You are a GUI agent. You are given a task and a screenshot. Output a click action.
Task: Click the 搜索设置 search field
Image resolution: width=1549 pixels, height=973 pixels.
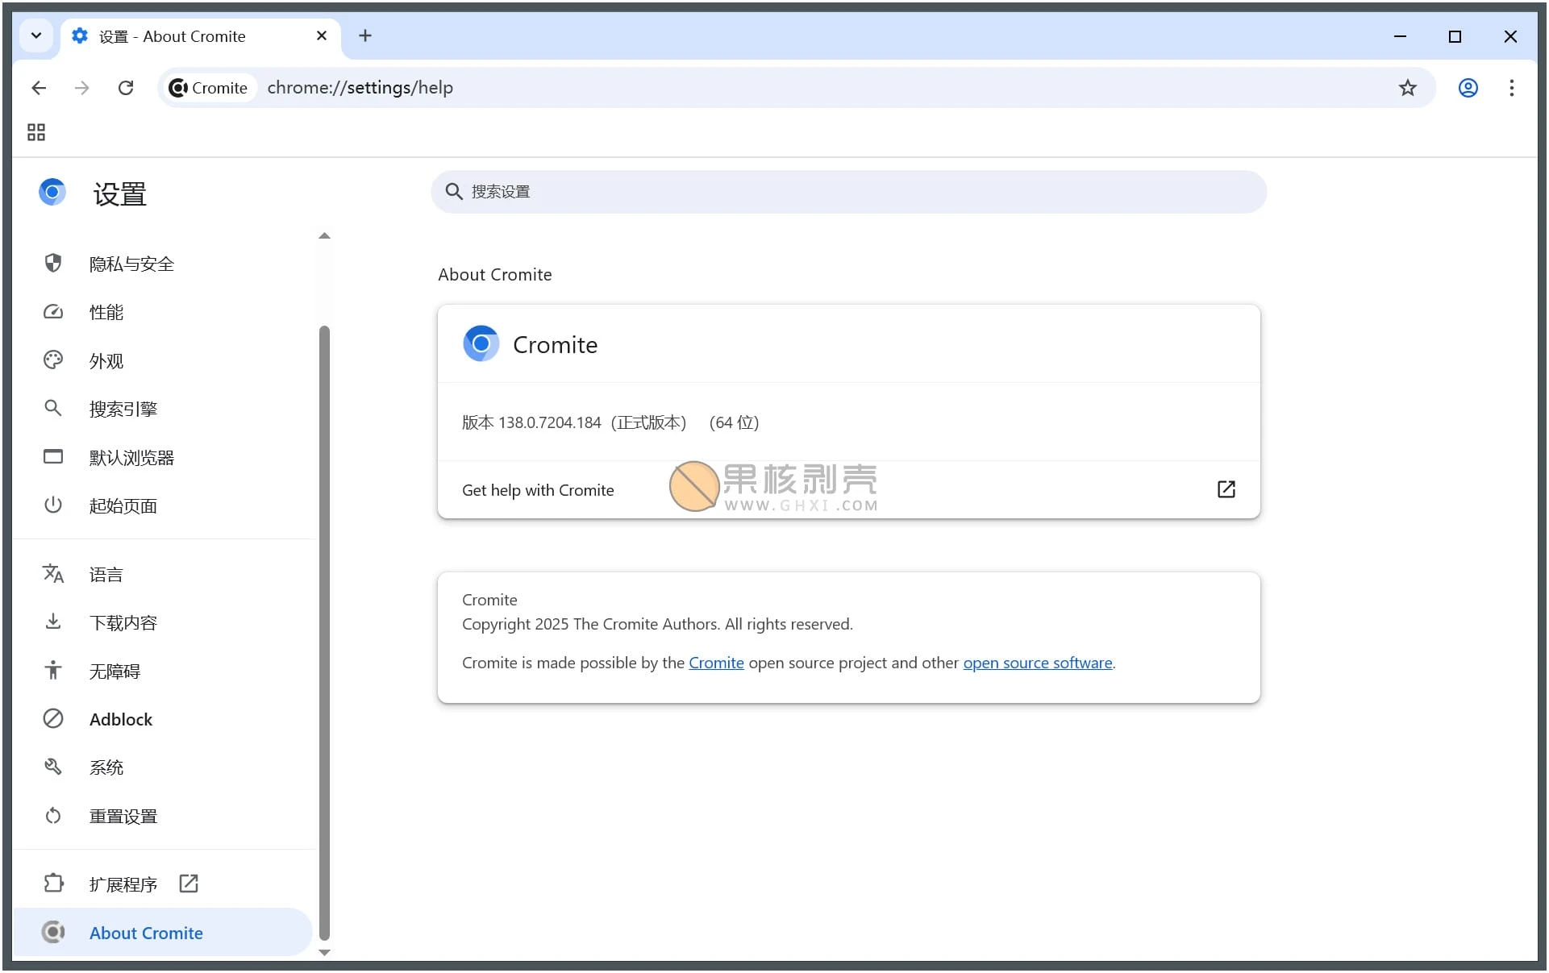tap(847, 192)
